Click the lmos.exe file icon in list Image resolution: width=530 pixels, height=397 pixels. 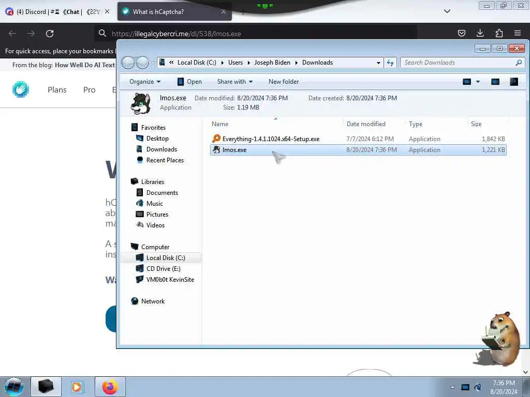[216, 149]
